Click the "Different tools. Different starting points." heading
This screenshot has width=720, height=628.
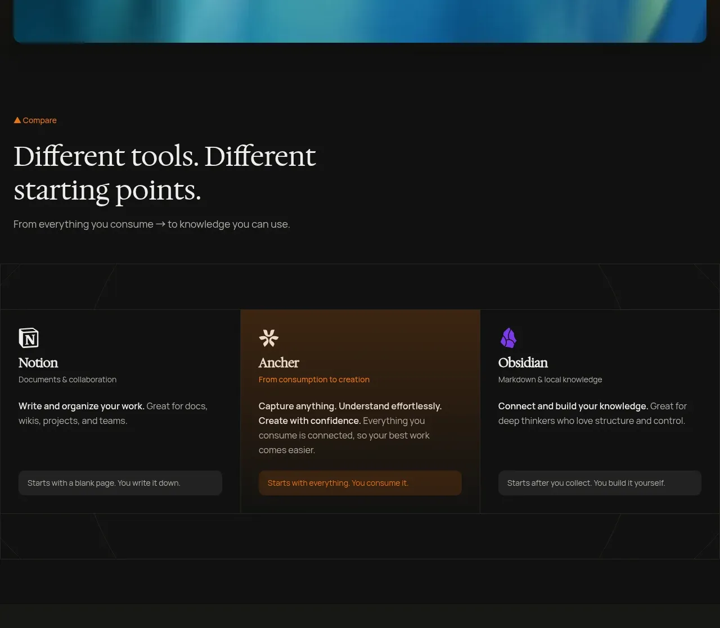(165, 173)
